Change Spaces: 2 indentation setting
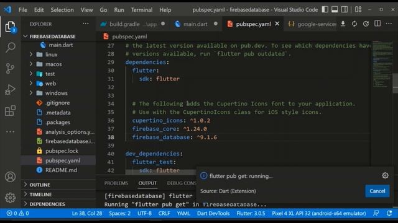The width and height of the screenshot is (398, 223). click(x=120, y=213)
